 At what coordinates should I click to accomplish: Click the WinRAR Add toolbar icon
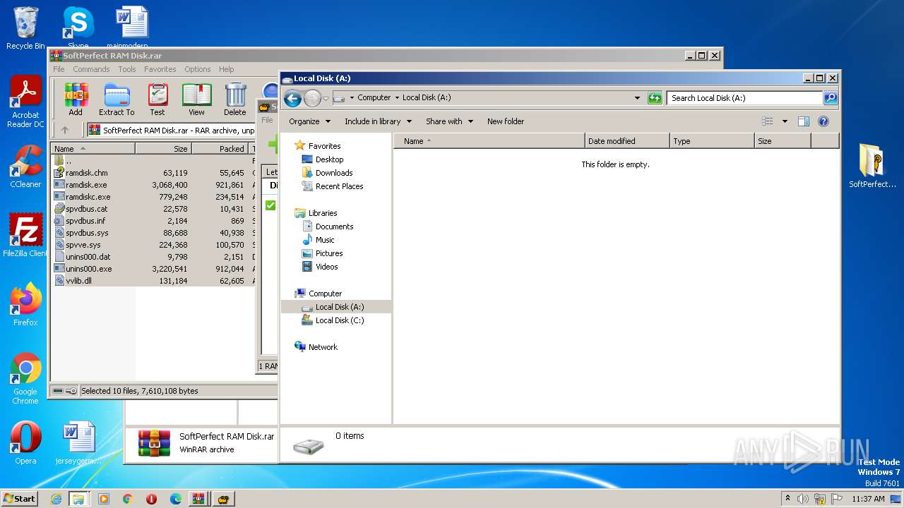(x=76, y=99)
